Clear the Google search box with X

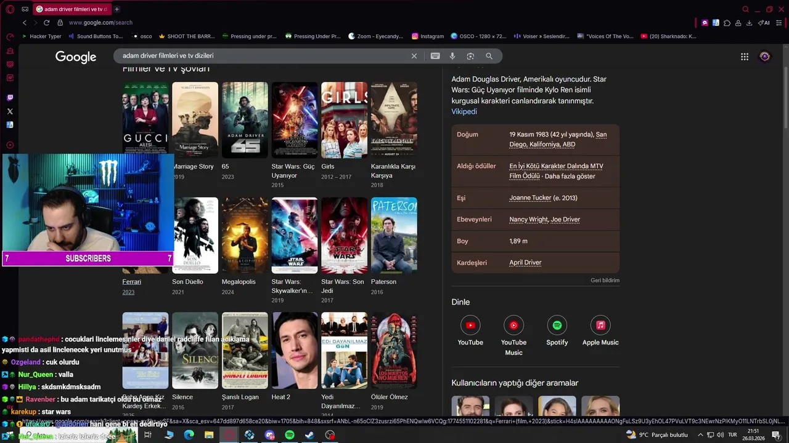(414, 56)
